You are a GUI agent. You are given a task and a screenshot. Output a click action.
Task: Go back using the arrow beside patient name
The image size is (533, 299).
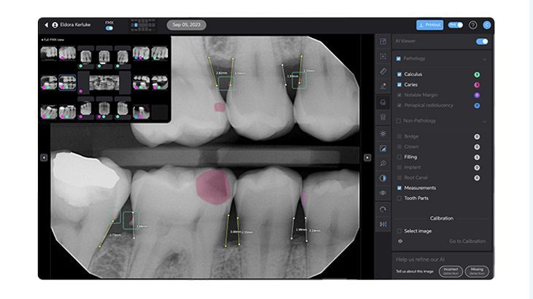tap(46, 25)
